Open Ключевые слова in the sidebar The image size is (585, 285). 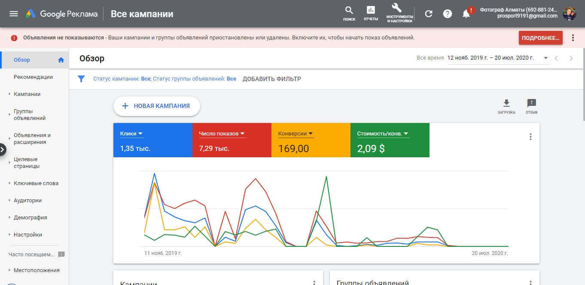36,183
